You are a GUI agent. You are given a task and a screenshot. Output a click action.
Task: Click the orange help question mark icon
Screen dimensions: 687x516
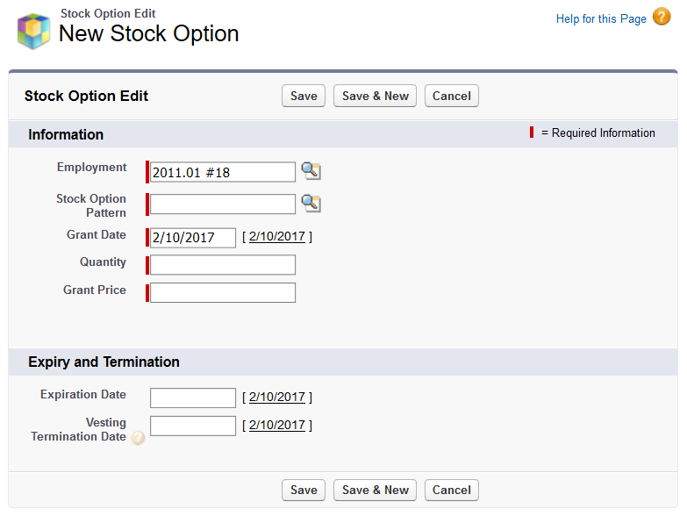pyautogui.click(x=662, y=18)
